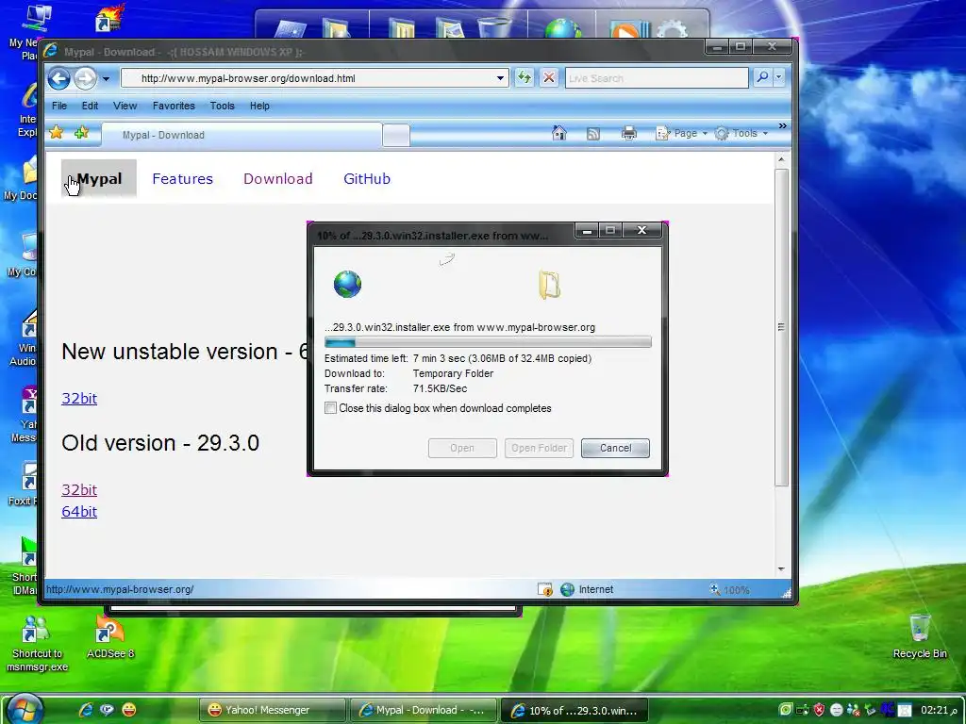Click the page vertical scrollbar thumb
Screen dimensions: 966x724
[781, 327]
